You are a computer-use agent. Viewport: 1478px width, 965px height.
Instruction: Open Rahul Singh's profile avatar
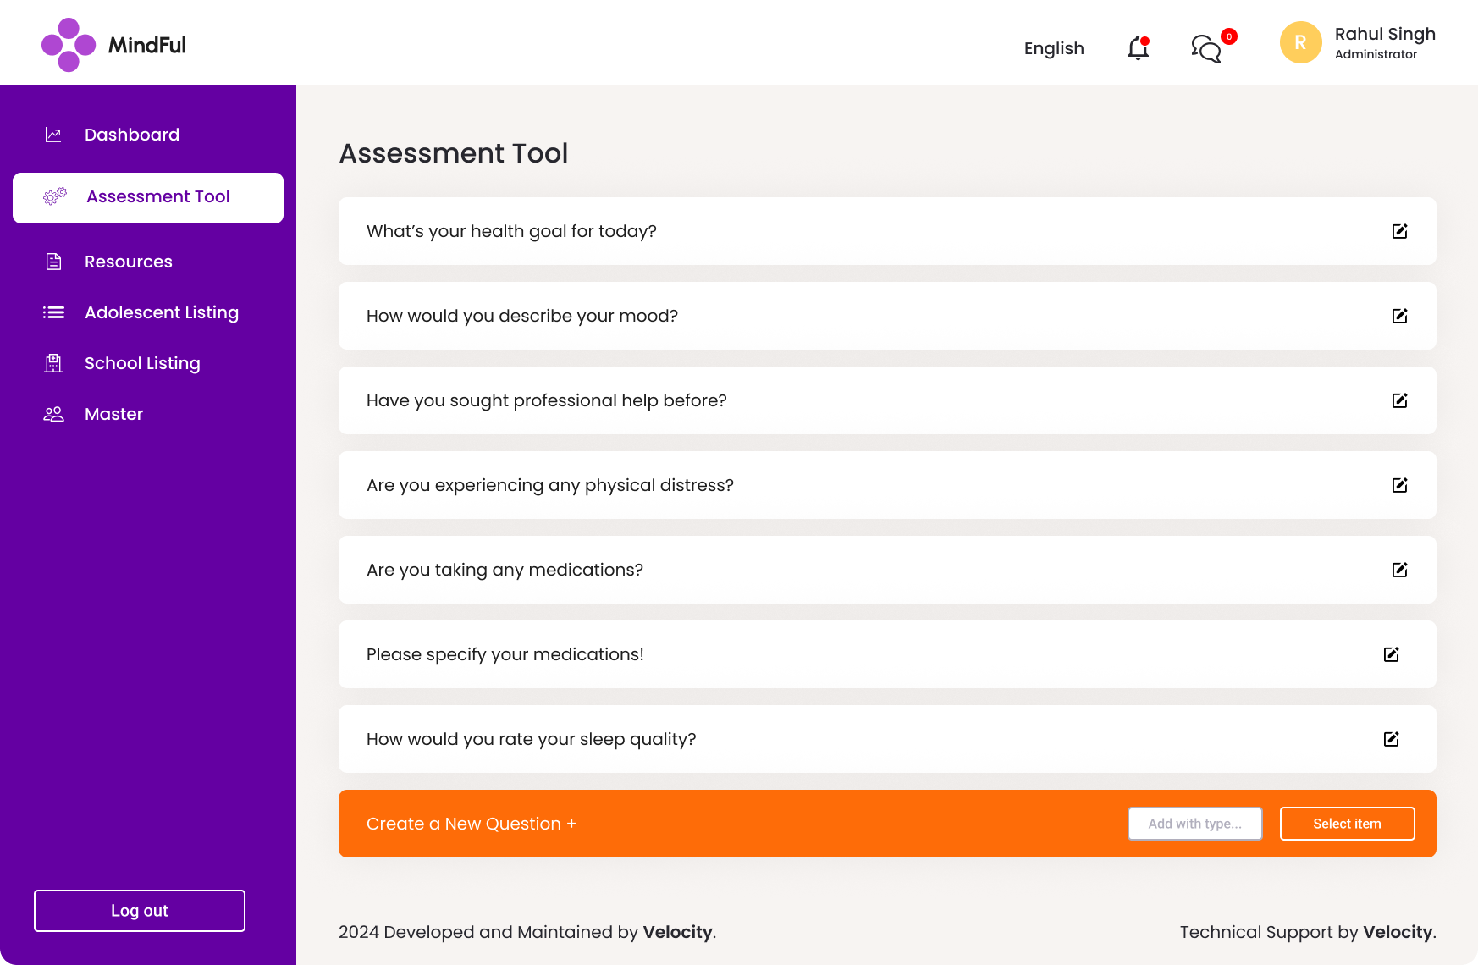[1300, 42]
